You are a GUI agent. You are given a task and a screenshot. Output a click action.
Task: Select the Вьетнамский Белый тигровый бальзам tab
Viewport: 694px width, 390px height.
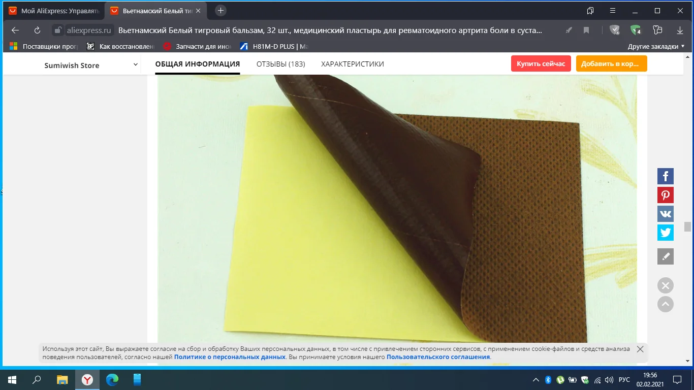[x=156, y=11]
